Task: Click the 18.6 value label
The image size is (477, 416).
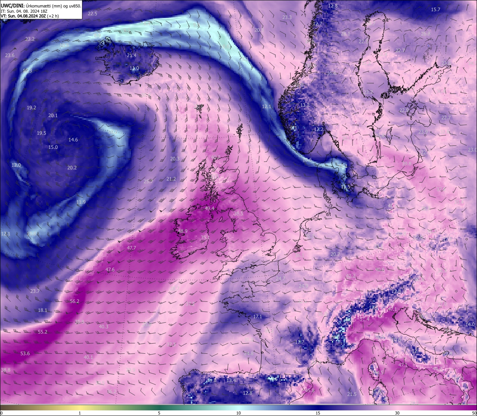Action: coord(307,160)
